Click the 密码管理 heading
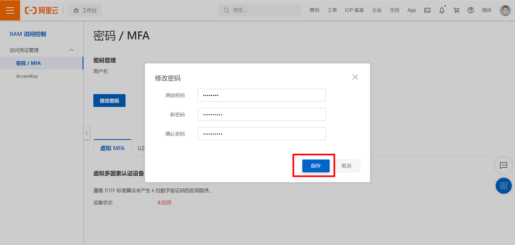515x245 pixels. (105, 60)
